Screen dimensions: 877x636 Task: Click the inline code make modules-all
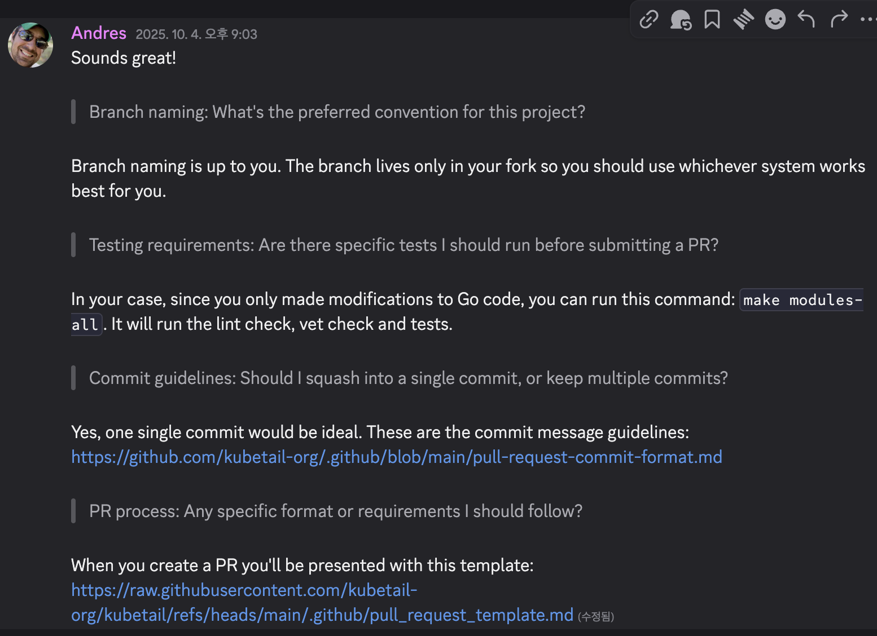click(801, 300)
